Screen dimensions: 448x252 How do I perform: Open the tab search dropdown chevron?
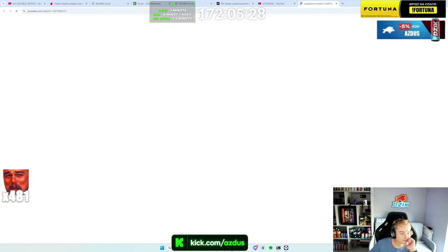pyautogui.click(x=3, y=3)
